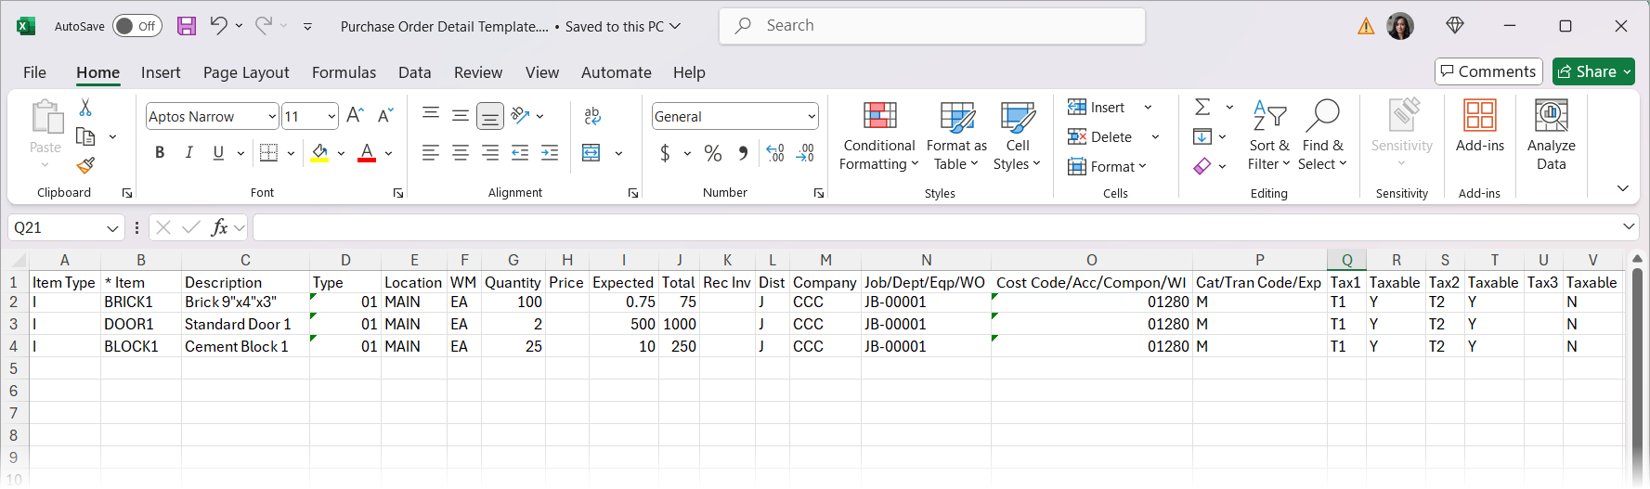Toggle Italic formatting

[x=189, y=153]
